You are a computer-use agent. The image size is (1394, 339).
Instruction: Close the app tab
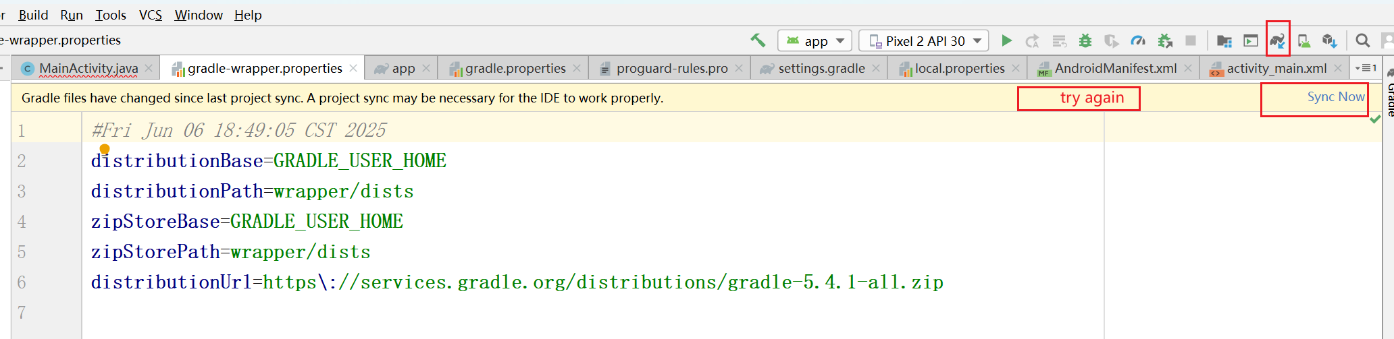pyautogui.click(x=426, y=68)
